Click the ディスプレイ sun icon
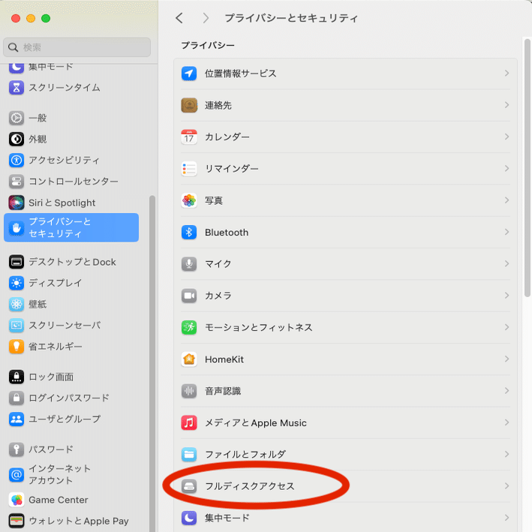The image size is (532, 532). (17, 283)
